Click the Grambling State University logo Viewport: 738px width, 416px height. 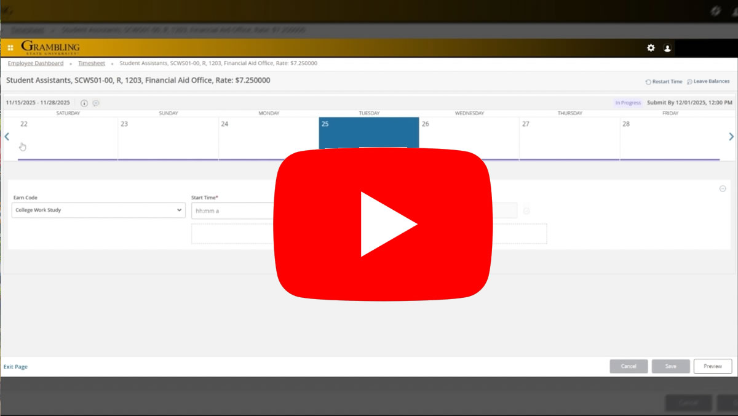(x=50, y=47)
